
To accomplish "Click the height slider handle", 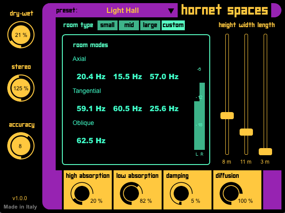I will click(227, 116).
